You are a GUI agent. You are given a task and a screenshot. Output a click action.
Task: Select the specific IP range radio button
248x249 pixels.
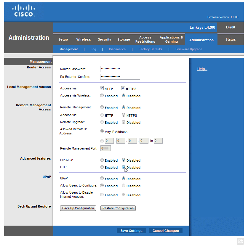click(102, 141)
